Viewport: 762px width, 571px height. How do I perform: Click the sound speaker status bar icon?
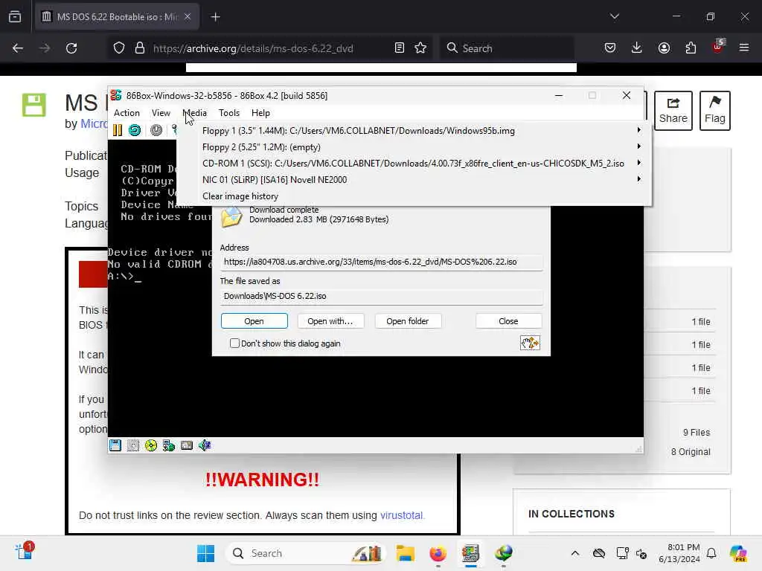[205, 445]
